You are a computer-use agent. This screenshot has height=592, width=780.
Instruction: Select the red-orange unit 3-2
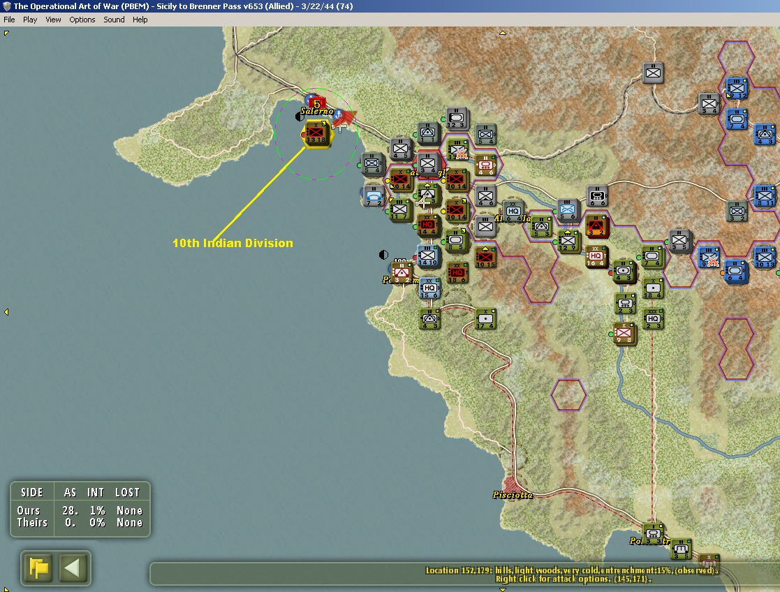coord(597,226)
